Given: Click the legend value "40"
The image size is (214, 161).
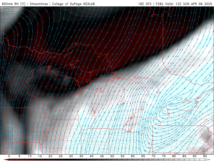Looking at the screenshot, I should point(91,156).
